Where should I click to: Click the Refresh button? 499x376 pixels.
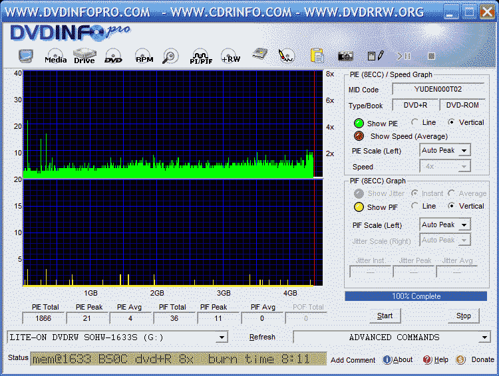pos(262,337)
